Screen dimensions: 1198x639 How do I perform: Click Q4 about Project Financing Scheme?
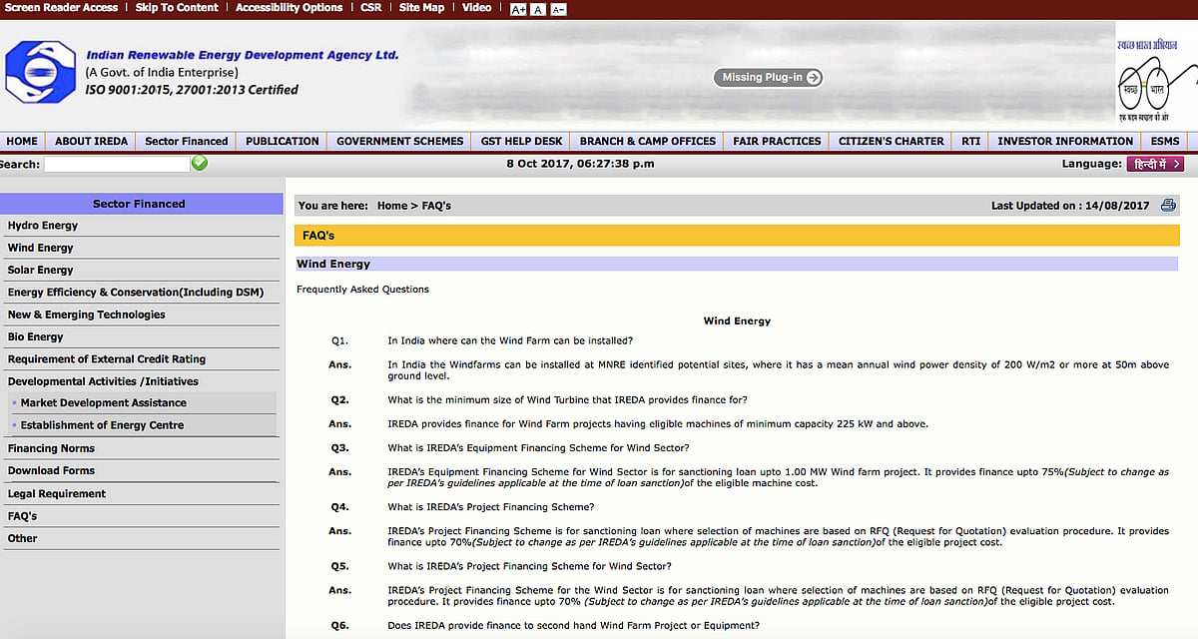tap(491, 507)
